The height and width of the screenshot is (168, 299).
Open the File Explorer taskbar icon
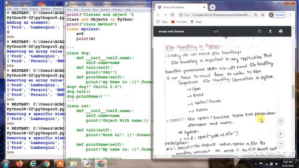[x=74, y=164]
